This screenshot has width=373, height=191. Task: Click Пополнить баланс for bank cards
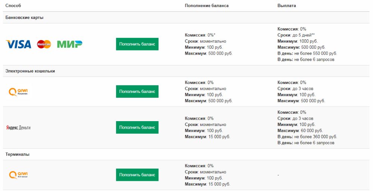[137, 44]
